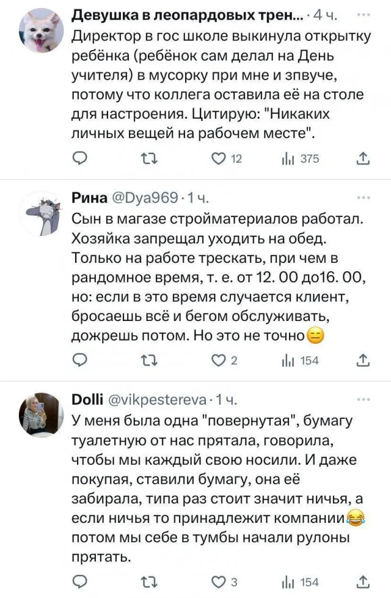This screenshot has height=598, width=391.
Task: Open the @Dya969 profile handle
Action: [x=144, y=198]
